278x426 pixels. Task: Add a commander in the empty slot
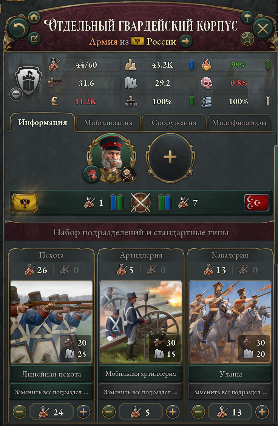(x=170, y=157)
